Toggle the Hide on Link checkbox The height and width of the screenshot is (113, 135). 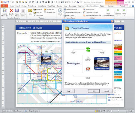point(45,12)
